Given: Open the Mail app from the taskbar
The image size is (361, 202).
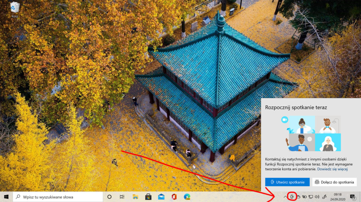Looking at the screenshot, I should click(x=161, y=197).
